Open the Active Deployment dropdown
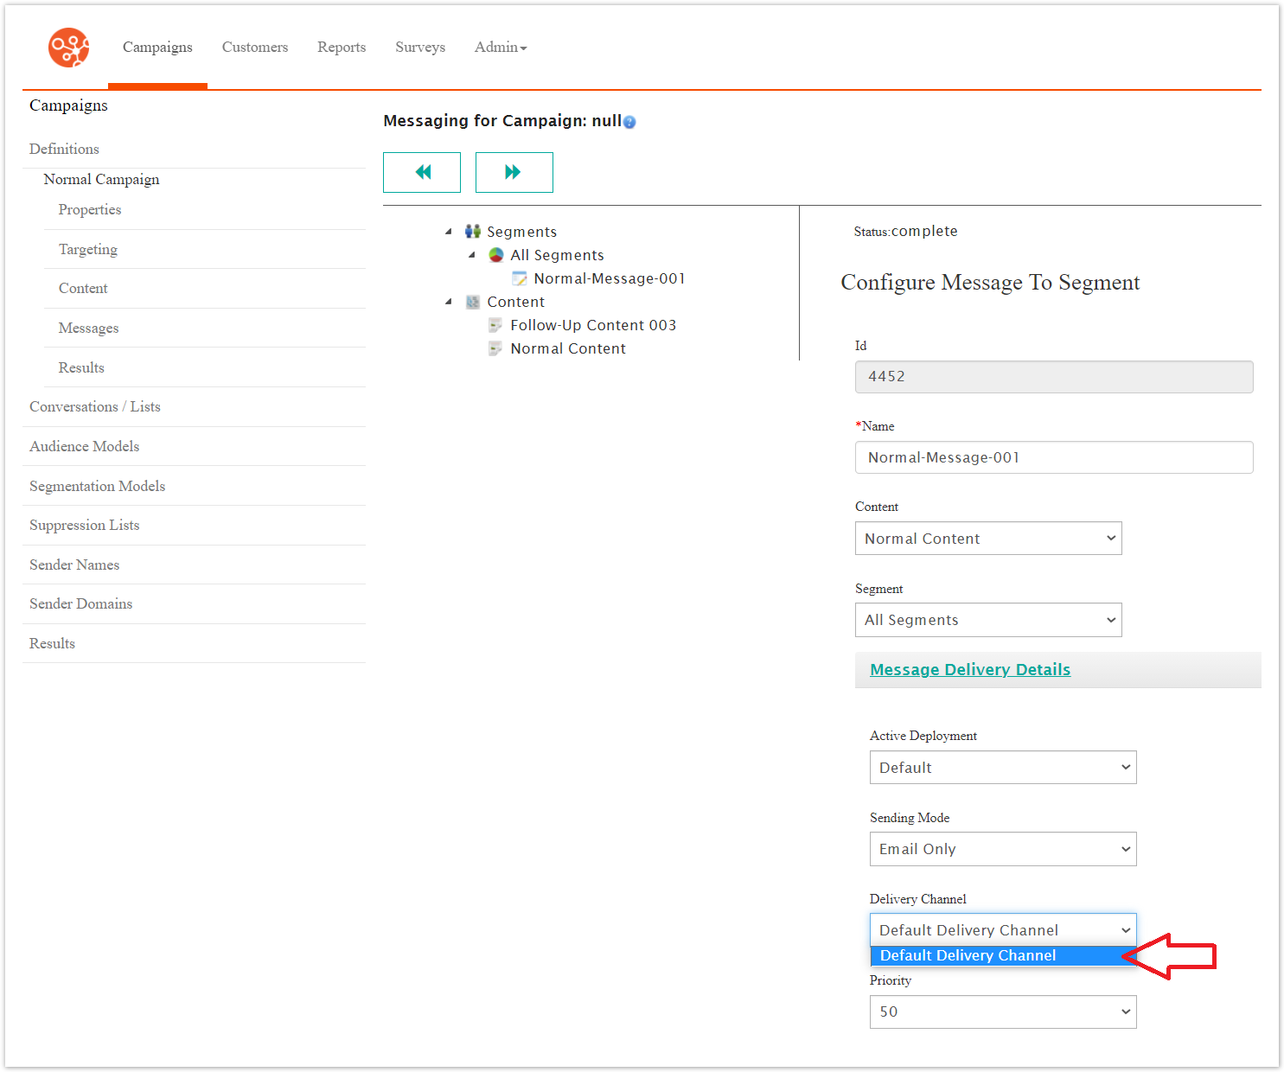This screenshot has width=1284, height=1072. pos(1002,768)
